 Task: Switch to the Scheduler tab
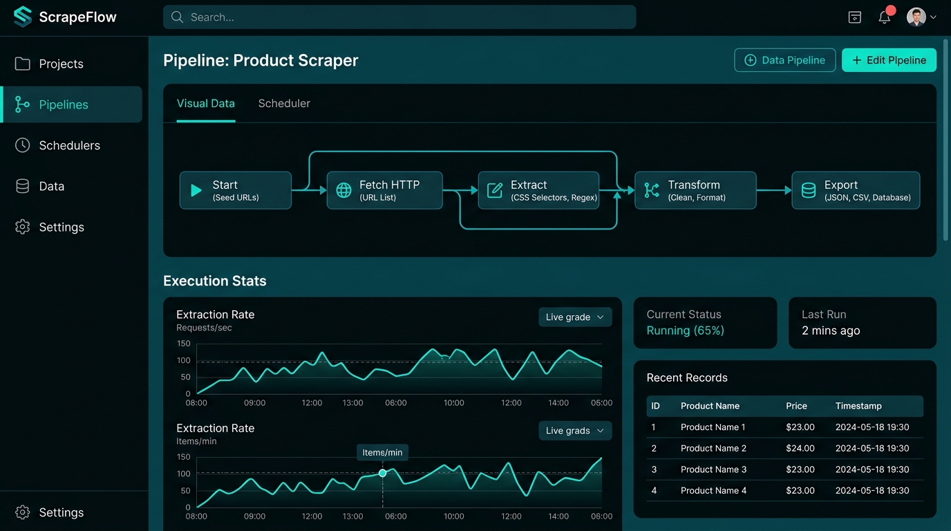click(284, 104)
